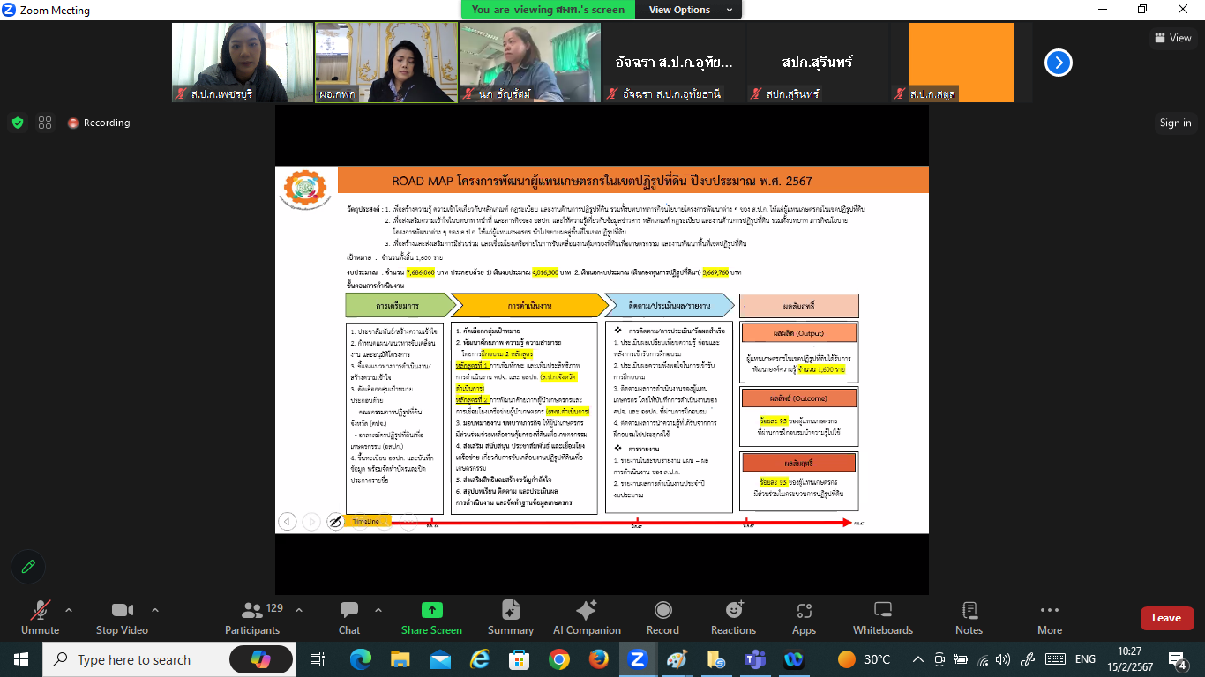Select video thumbnail of นก ธัญรัตน์
Viewport: 1205px width, 677px height.
pyautogui.click(x=530, y=63)
